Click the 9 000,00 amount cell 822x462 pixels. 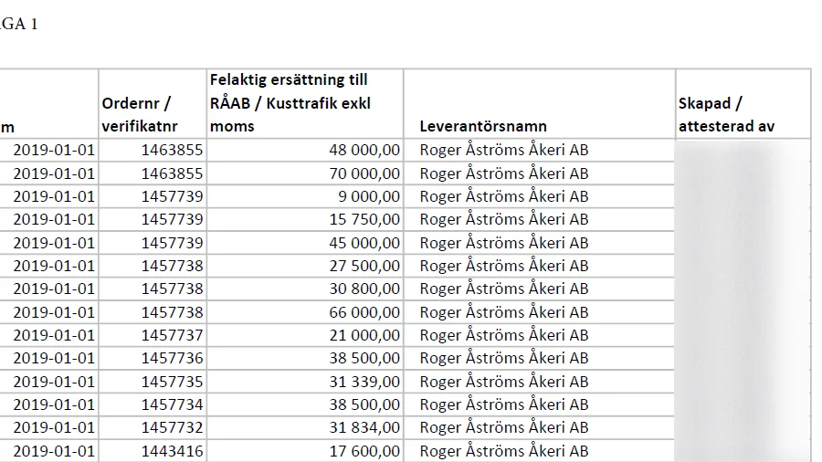[305, 196]
